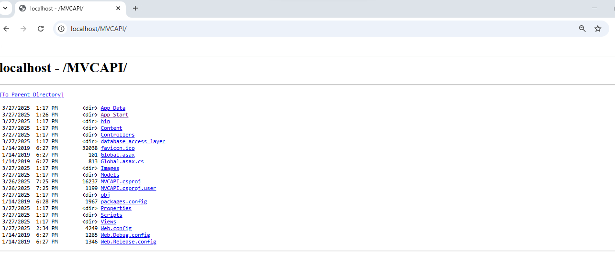Click the zoom magnifier icon in address bar

click(582, 29)
